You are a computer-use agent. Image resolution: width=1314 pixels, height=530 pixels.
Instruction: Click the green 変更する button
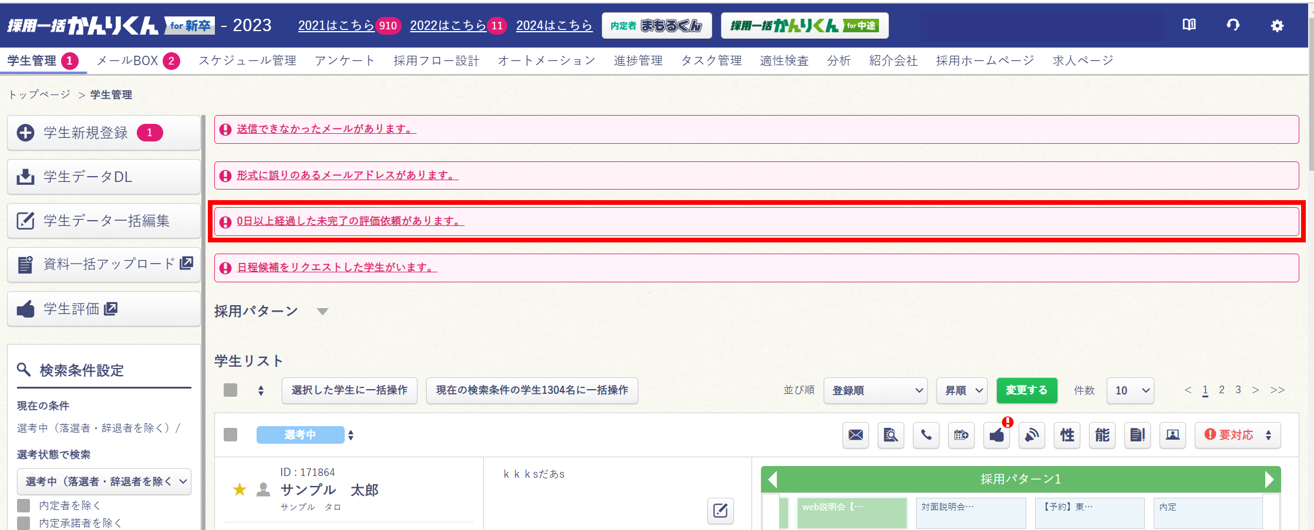tap(1026, 390)
